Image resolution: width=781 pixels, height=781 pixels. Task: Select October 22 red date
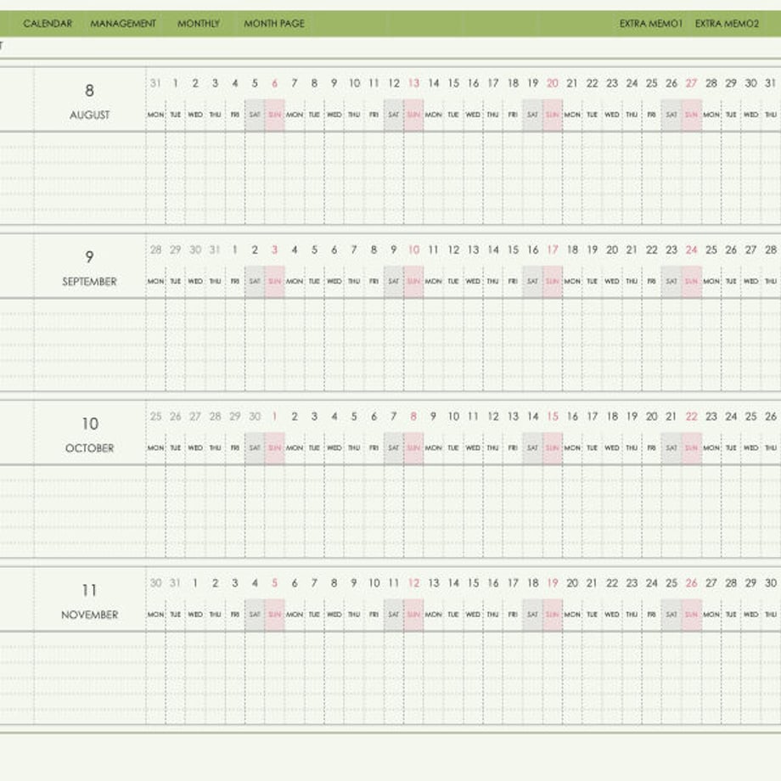click(x=691, y=417)
